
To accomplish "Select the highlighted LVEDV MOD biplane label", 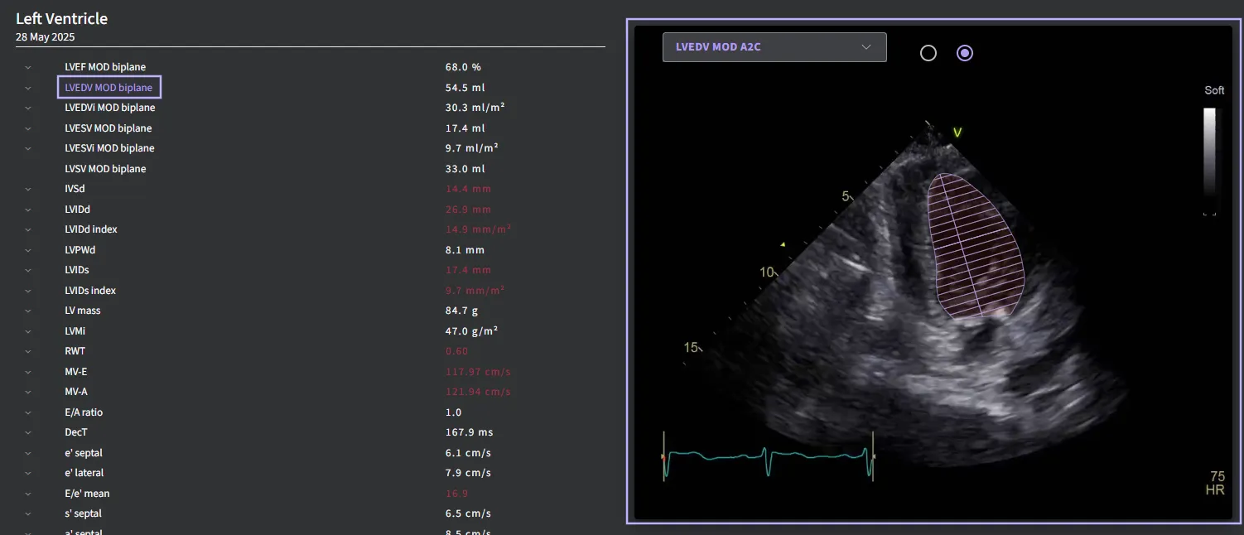I will pos(108,88).
